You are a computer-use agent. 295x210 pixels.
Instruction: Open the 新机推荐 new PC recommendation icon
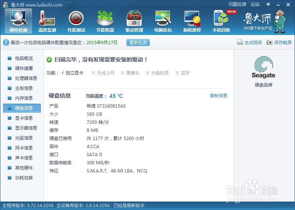(192, 21)
